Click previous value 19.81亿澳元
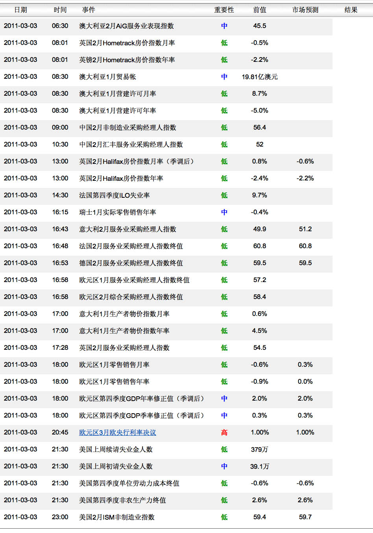 point(260,77)
